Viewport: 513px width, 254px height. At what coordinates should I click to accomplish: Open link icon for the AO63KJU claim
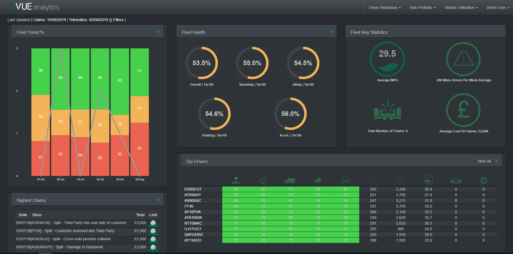153,240
